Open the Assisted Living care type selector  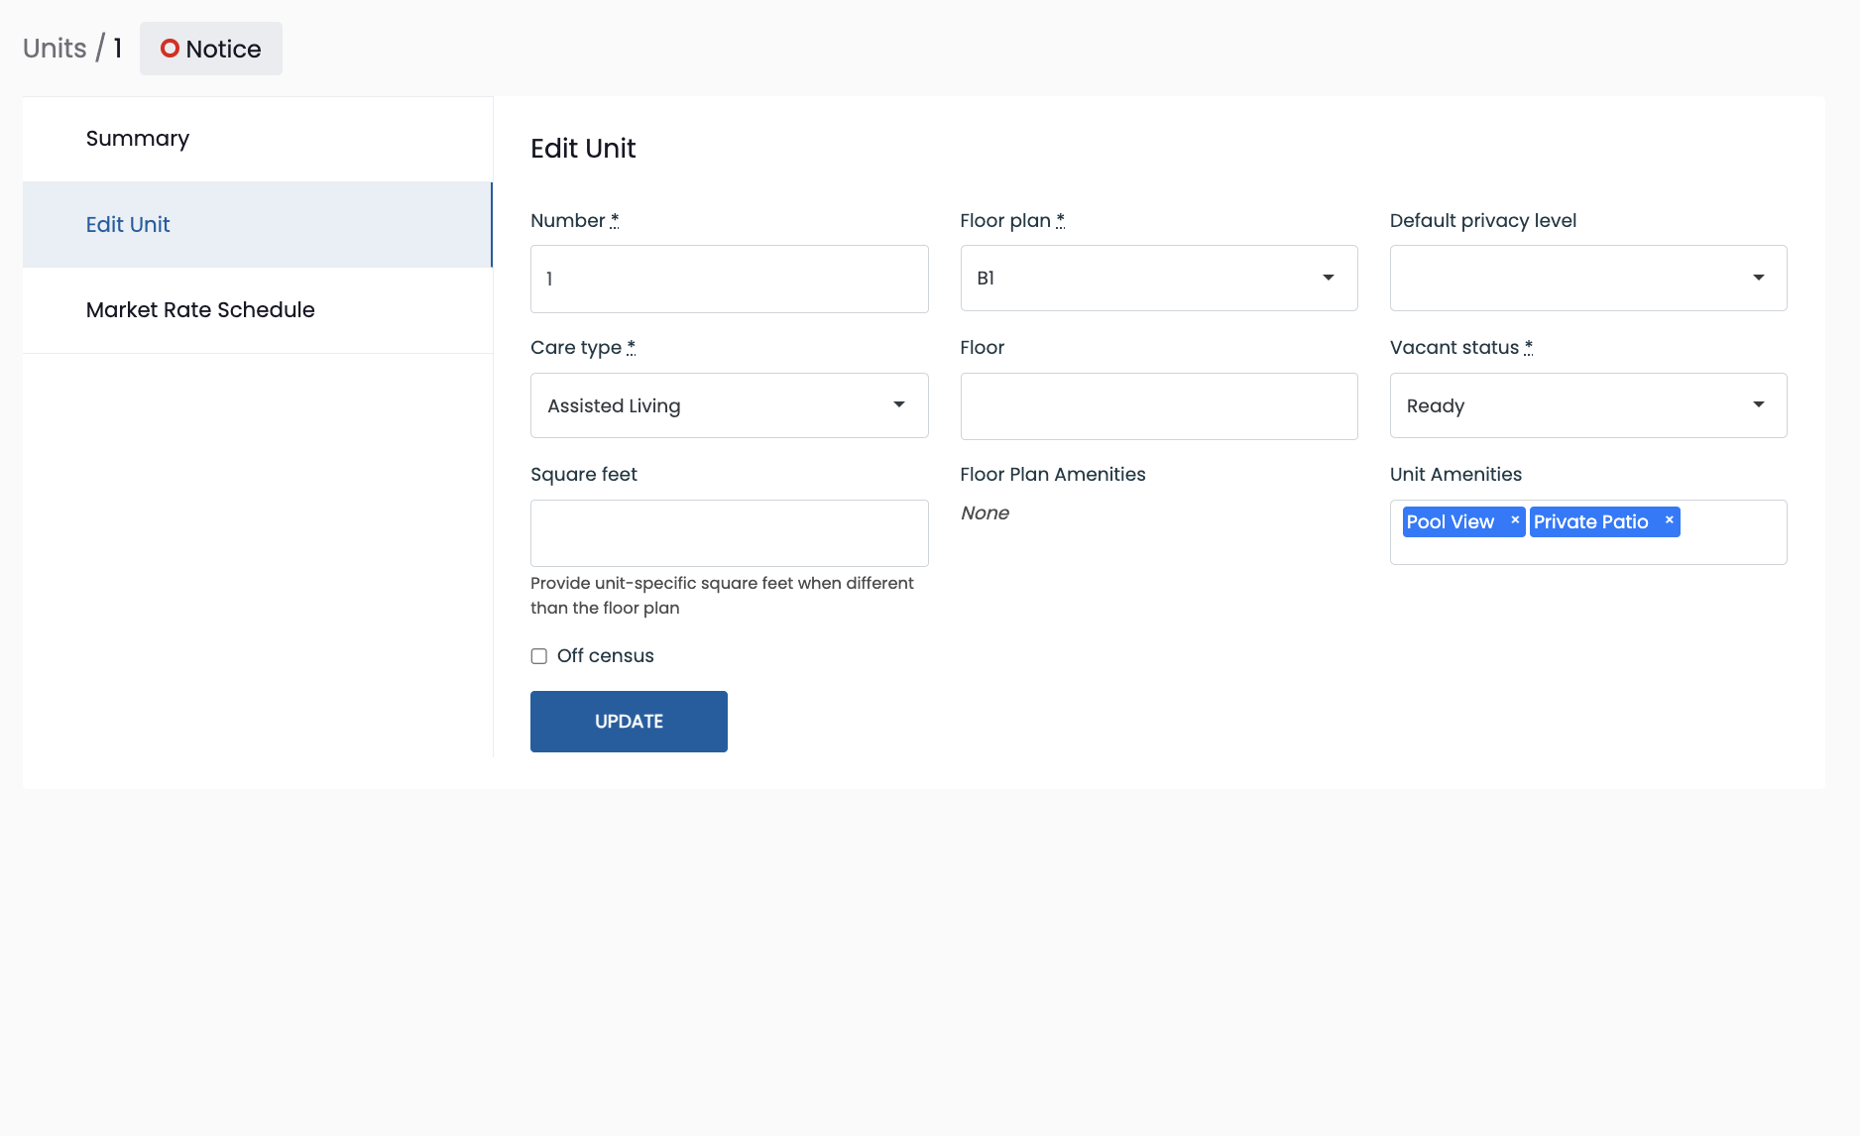pyautogui.click(x=730, y=405)
